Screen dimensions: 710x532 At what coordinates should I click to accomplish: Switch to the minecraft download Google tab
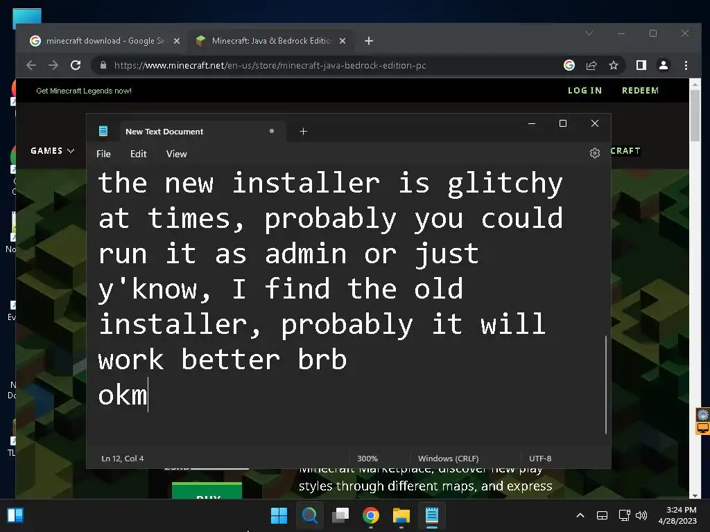pyautogui.click(x=105, y=41)
